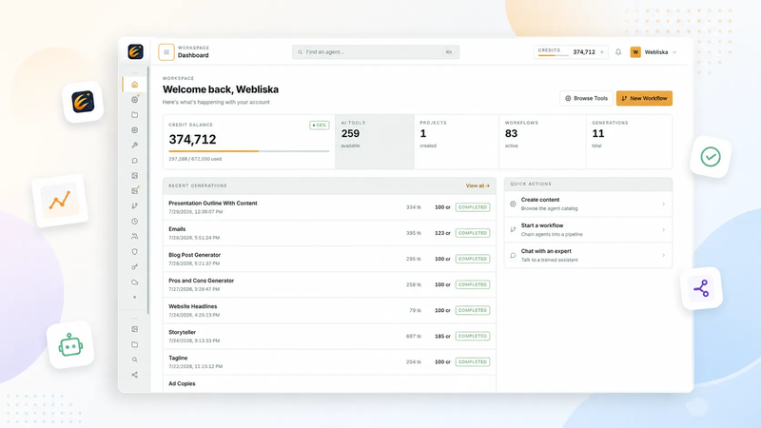This screenshot has height=428, width=761.
Task: Click the small dot icon below cloud in sidebar
Action: point(134,297)
